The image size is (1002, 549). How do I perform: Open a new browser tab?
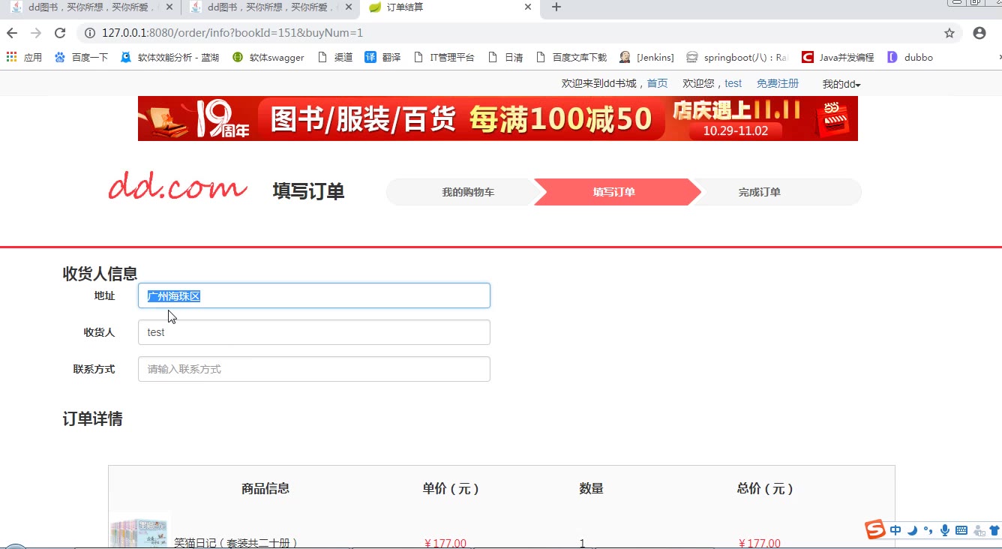point(556,7)
